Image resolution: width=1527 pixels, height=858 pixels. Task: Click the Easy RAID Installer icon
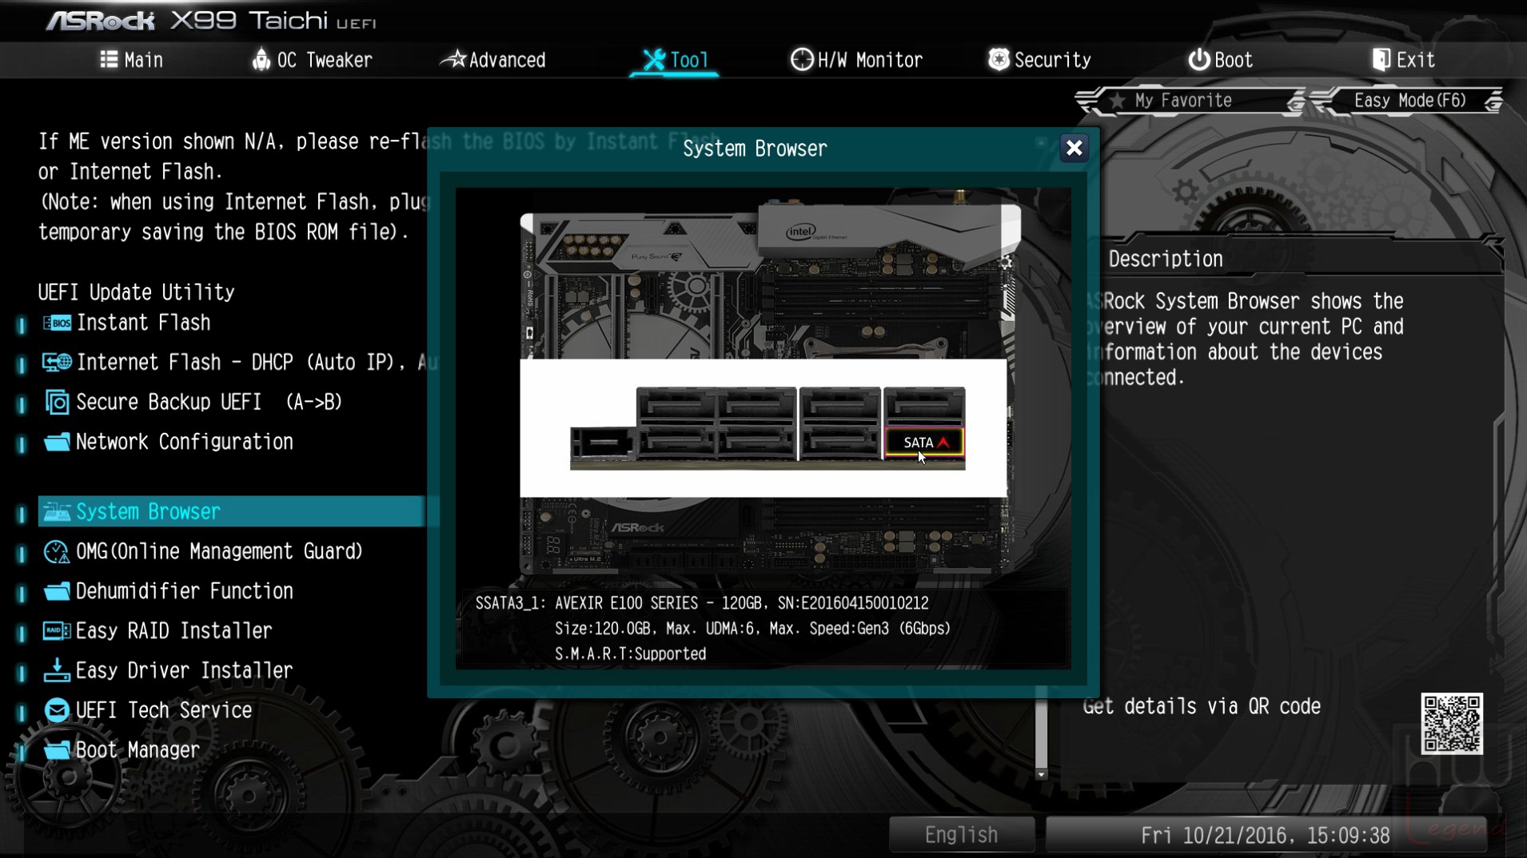point(57,631)
